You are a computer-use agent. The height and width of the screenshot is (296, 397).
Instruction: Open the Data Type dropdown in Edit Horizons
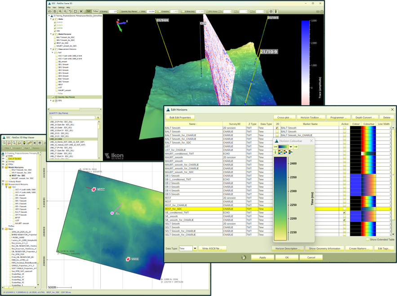pyautogui.click(x=195, y=248)
